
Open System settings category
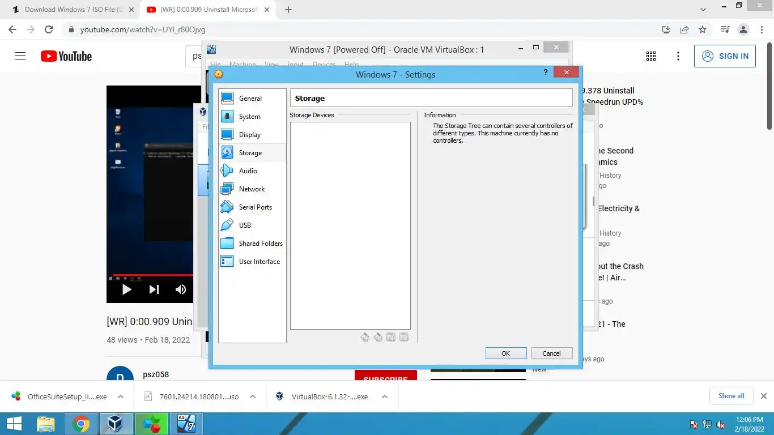(252, 117)
